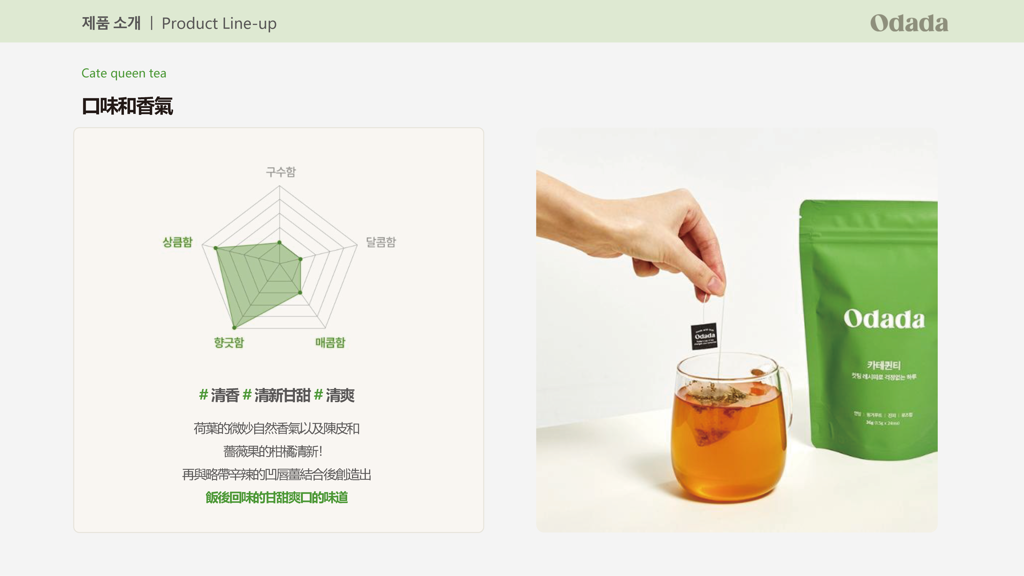Click the Odada logo in header
The height and width of the screenshot is (576, 1024).
909,23
